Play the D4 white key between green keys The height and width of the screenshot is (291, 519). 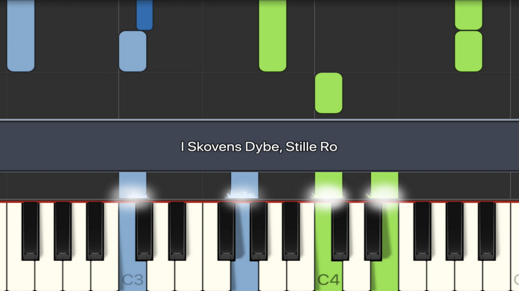(356, 276)
